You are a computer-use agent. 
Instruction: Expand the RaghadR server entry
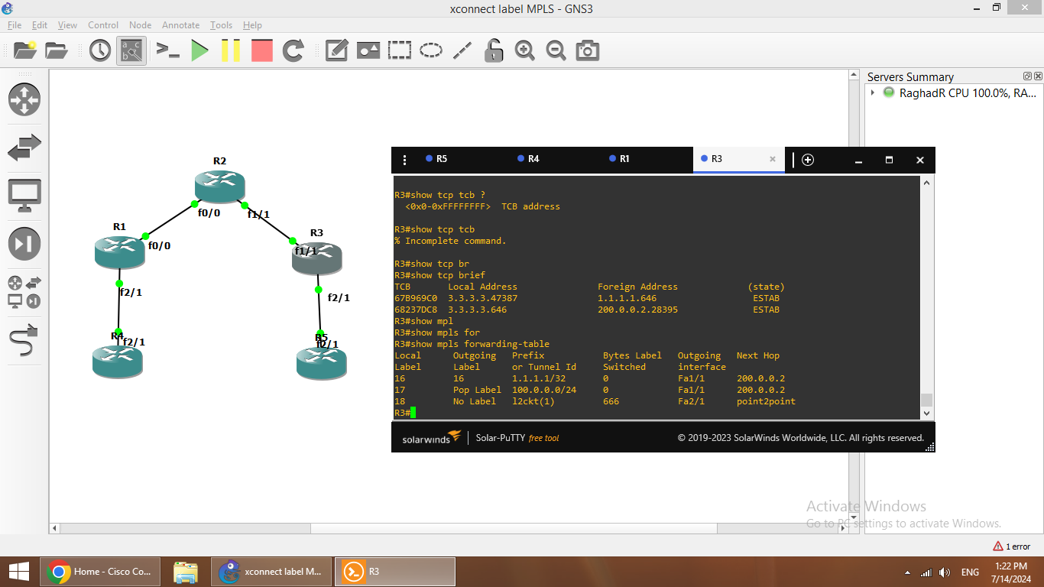pyautogui.click(x=873, y=92)
